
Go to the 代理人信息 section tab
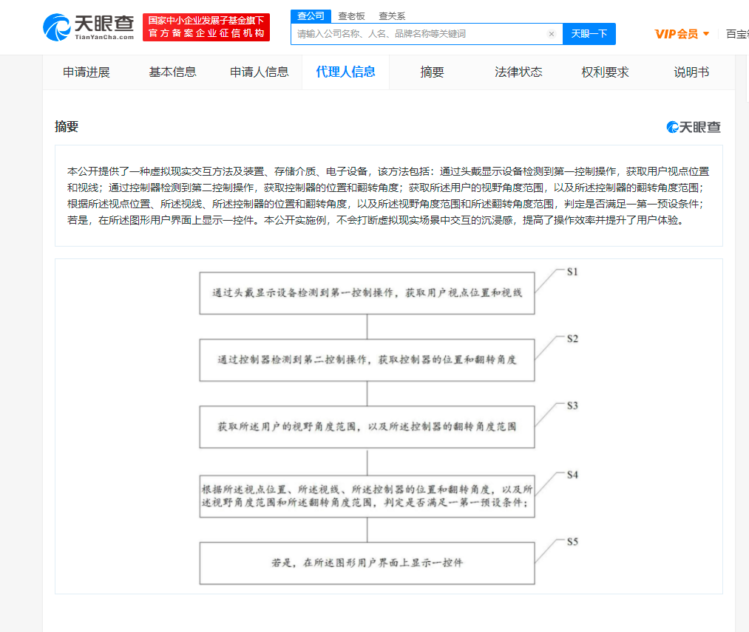345,72
